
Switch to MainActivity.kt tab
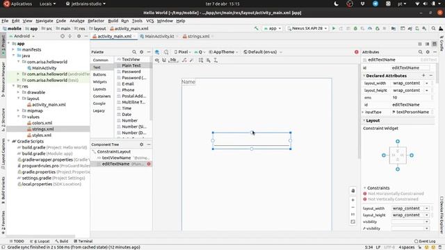click(159, 36)
